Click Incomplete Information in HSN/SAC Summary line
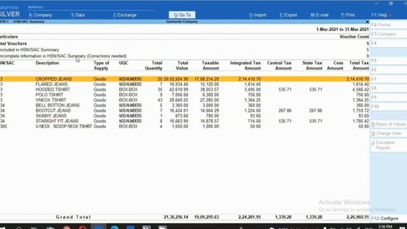 (x=184, y=56)
